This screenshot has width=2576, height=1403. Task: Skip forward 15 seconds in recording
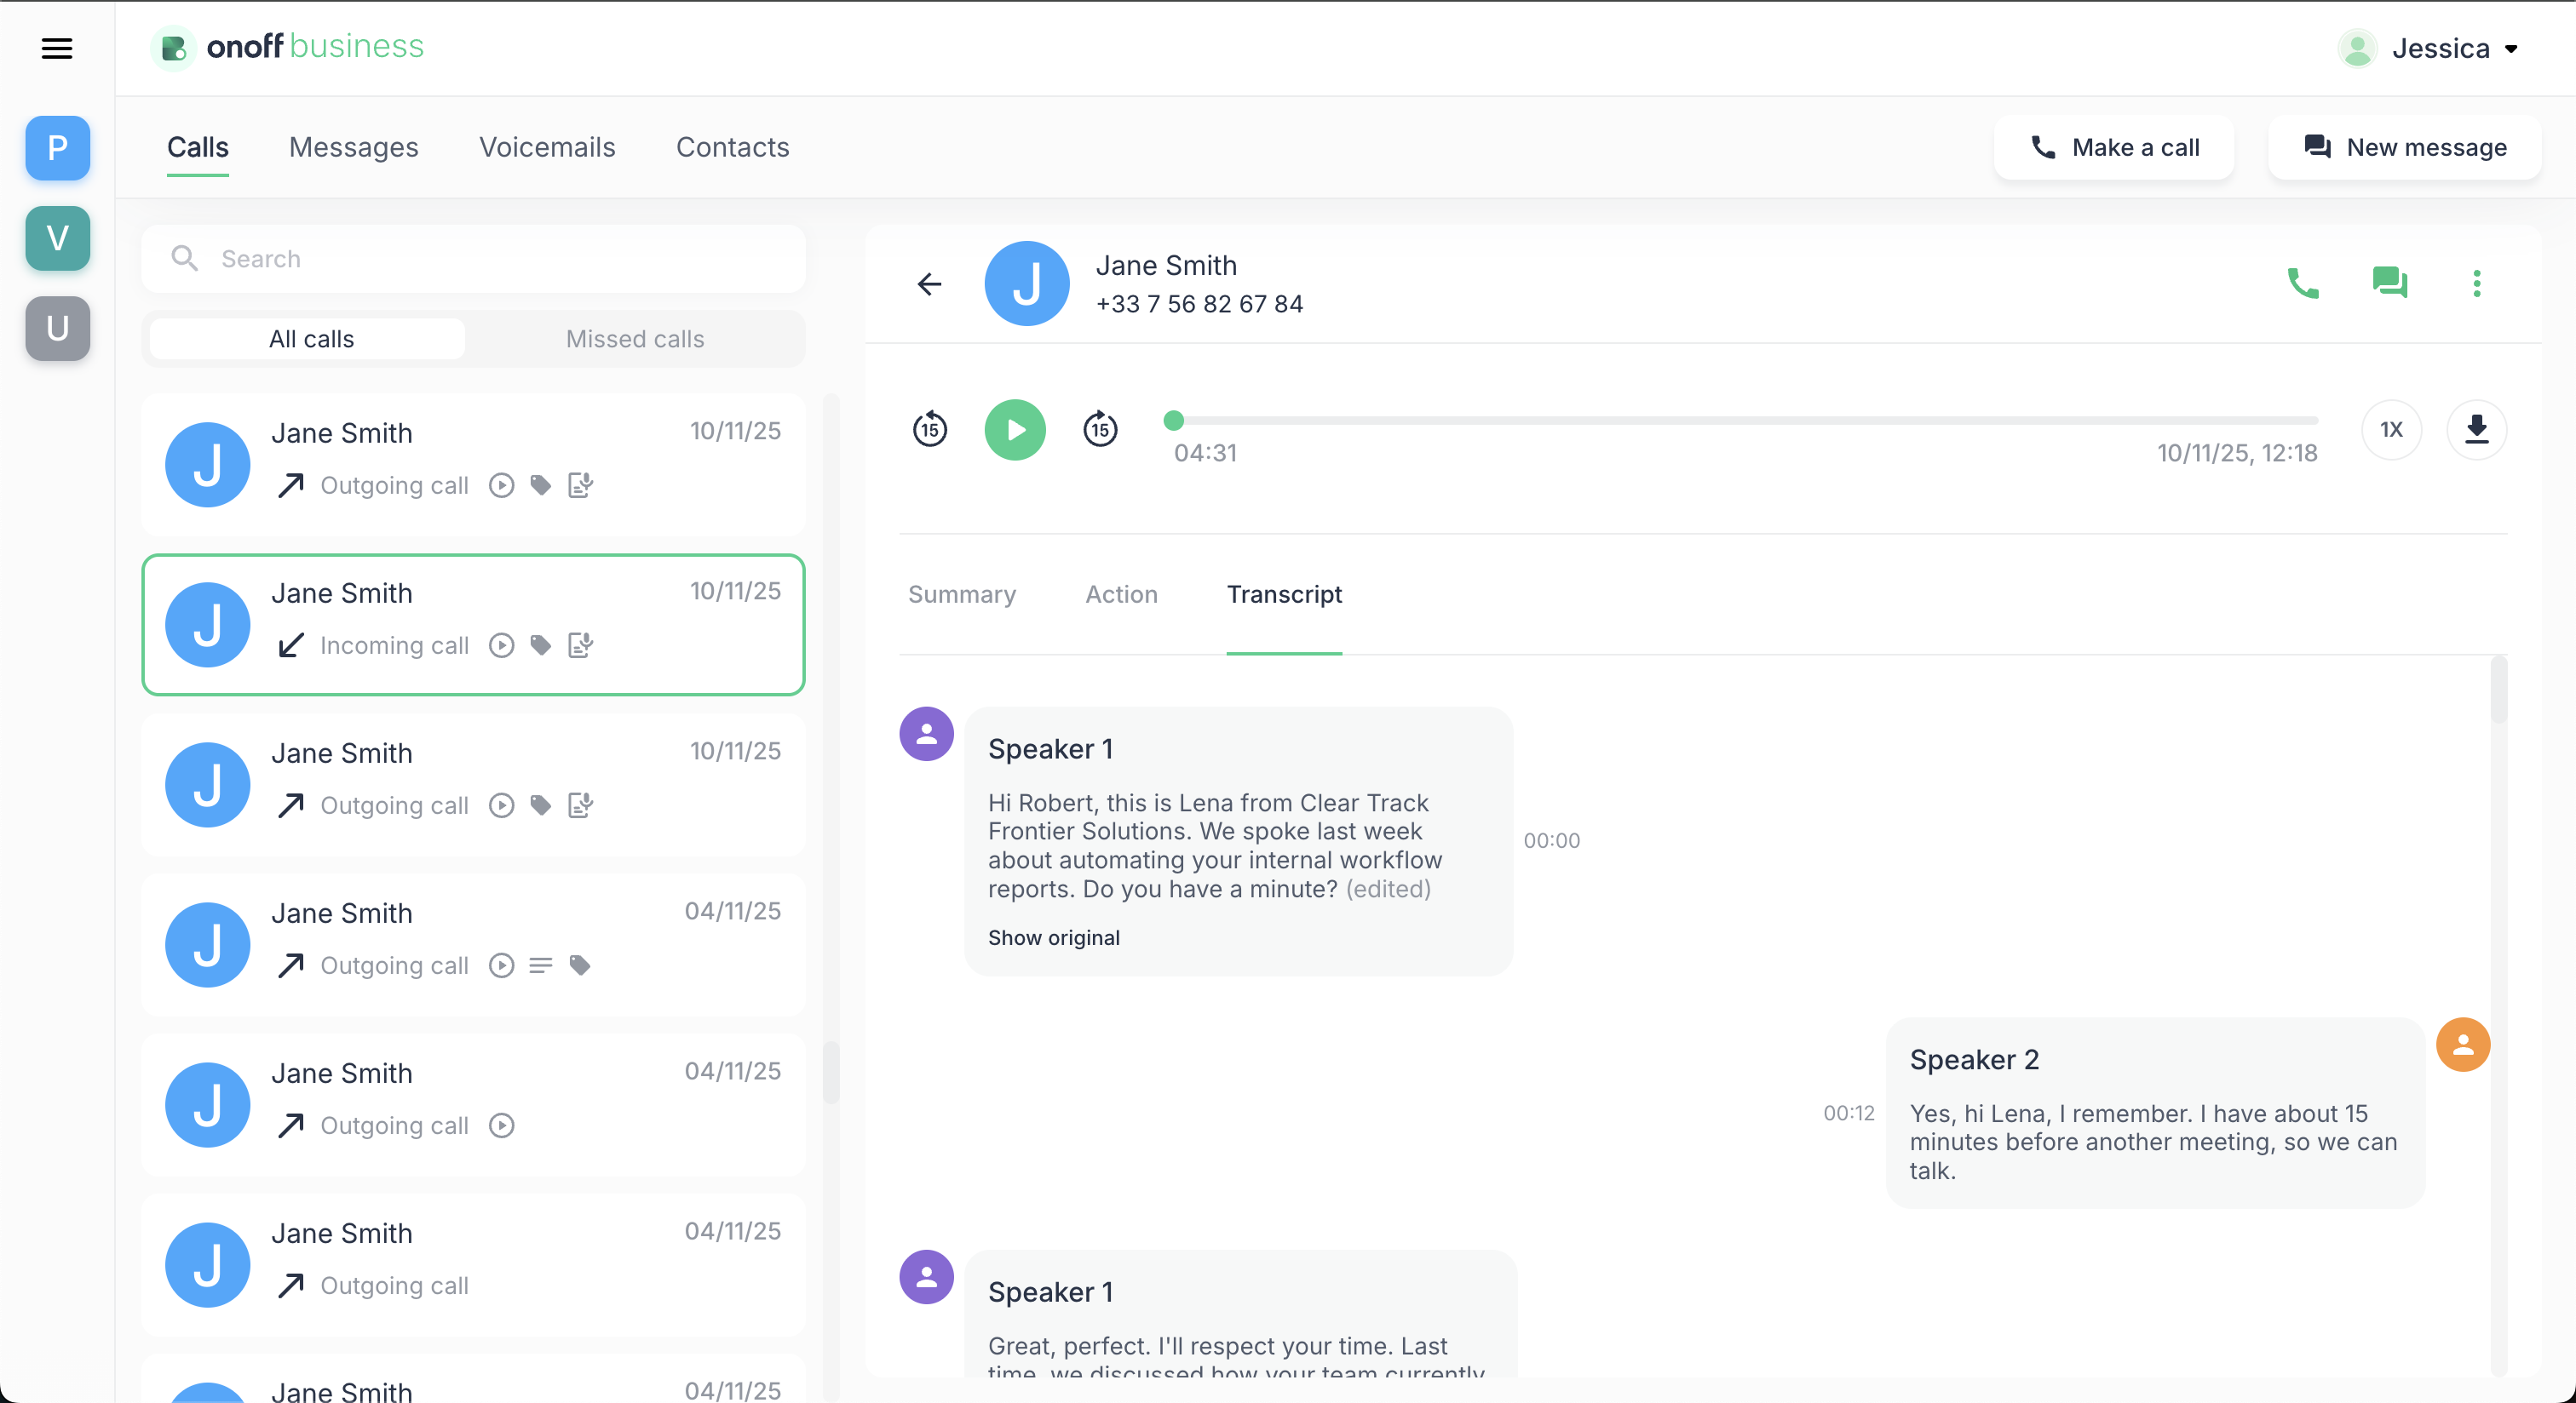tap(1101, 430)
